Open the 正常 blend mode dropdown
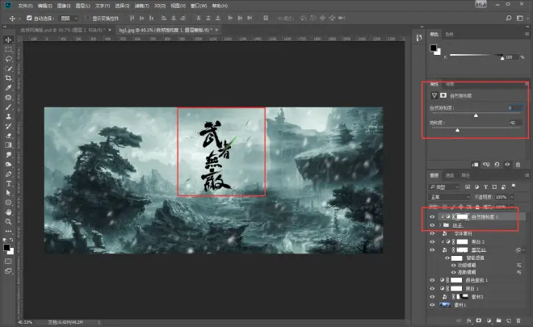Viewport: 533px width, 327px height. (449, 197)
